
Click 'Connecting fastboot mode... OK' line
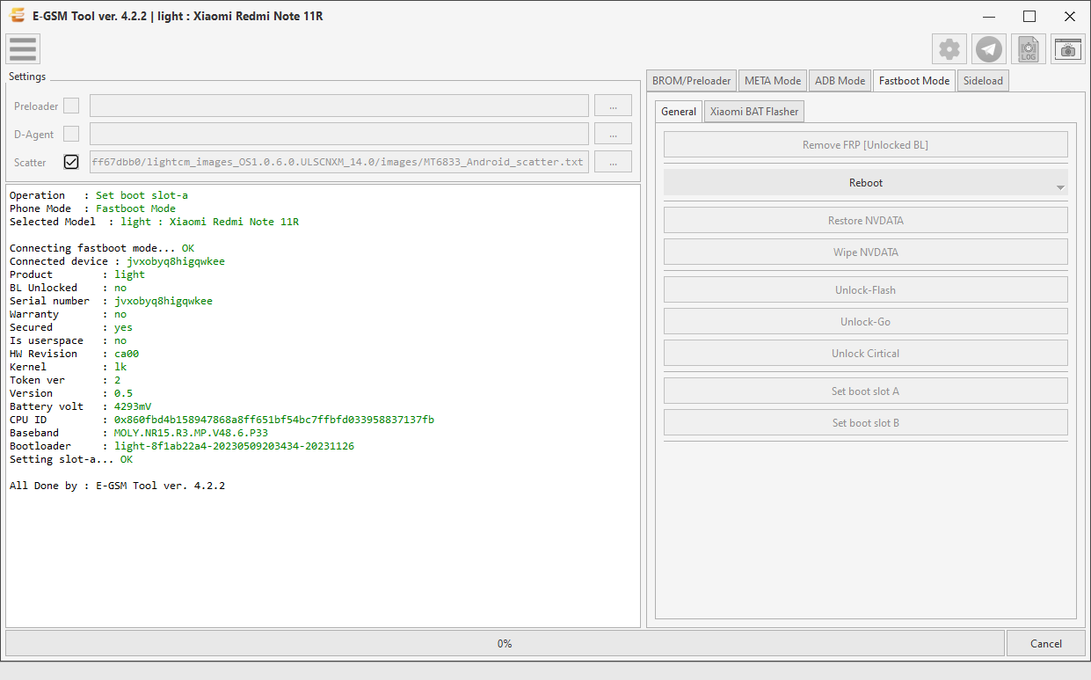pyautogui.click(x=102, y=248)
